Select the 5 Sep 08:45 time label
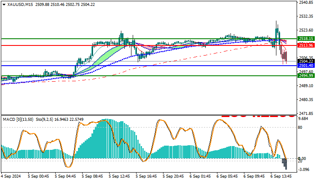 tap(93, 176)
